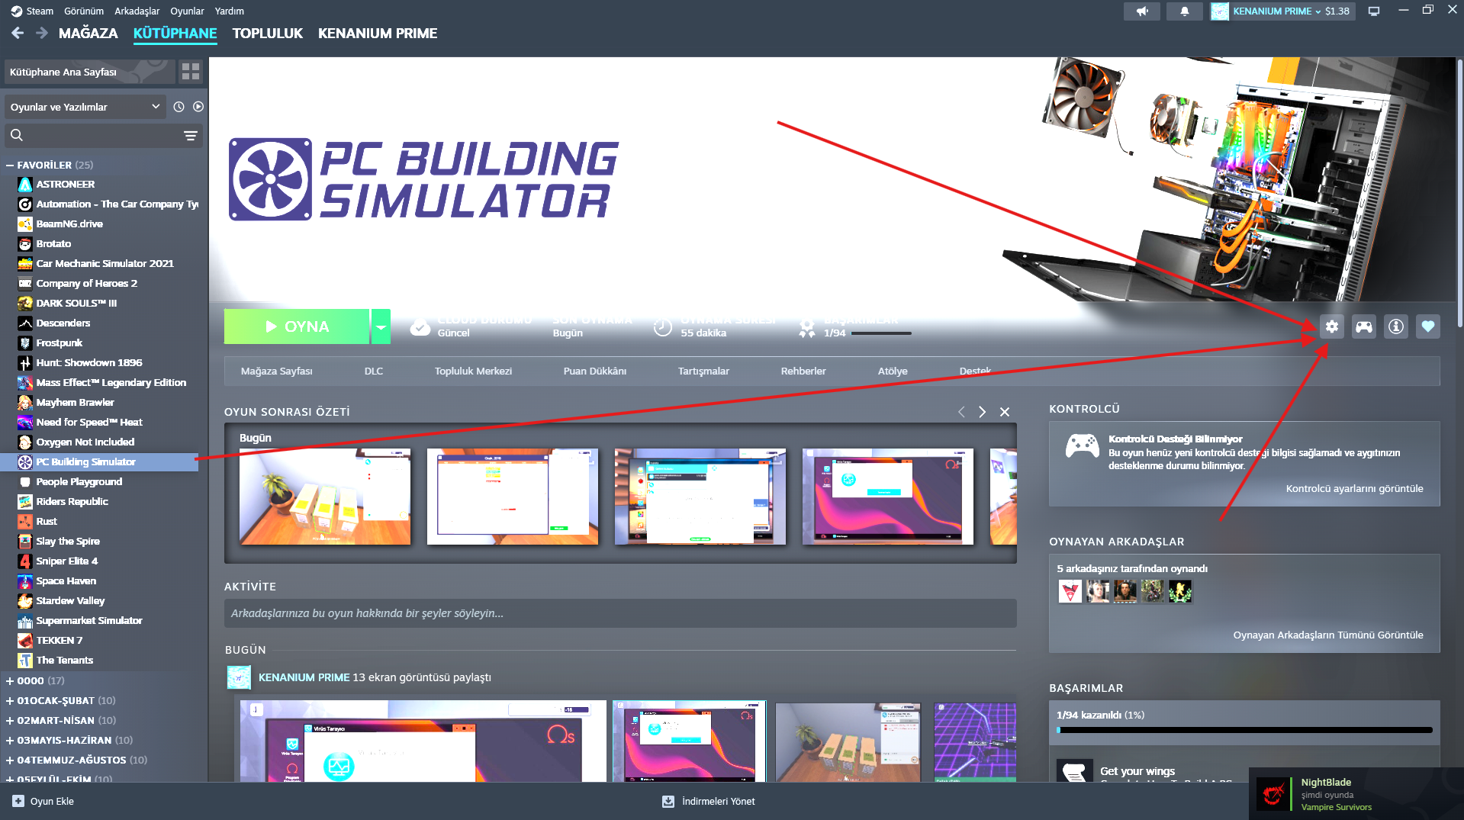The image size is (1464, 820).
Task: Collapse the FAVORİLER category
Action: click(9, 165)
